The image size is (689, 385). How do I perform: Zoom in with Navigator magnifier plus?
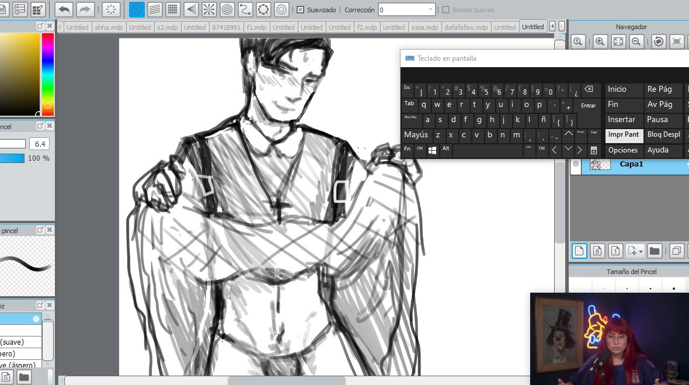tap(600, 41)
